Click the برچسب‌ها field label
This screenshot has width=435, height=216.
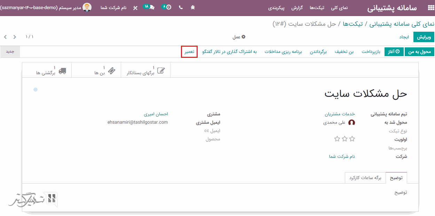click(x=398, y=148)
